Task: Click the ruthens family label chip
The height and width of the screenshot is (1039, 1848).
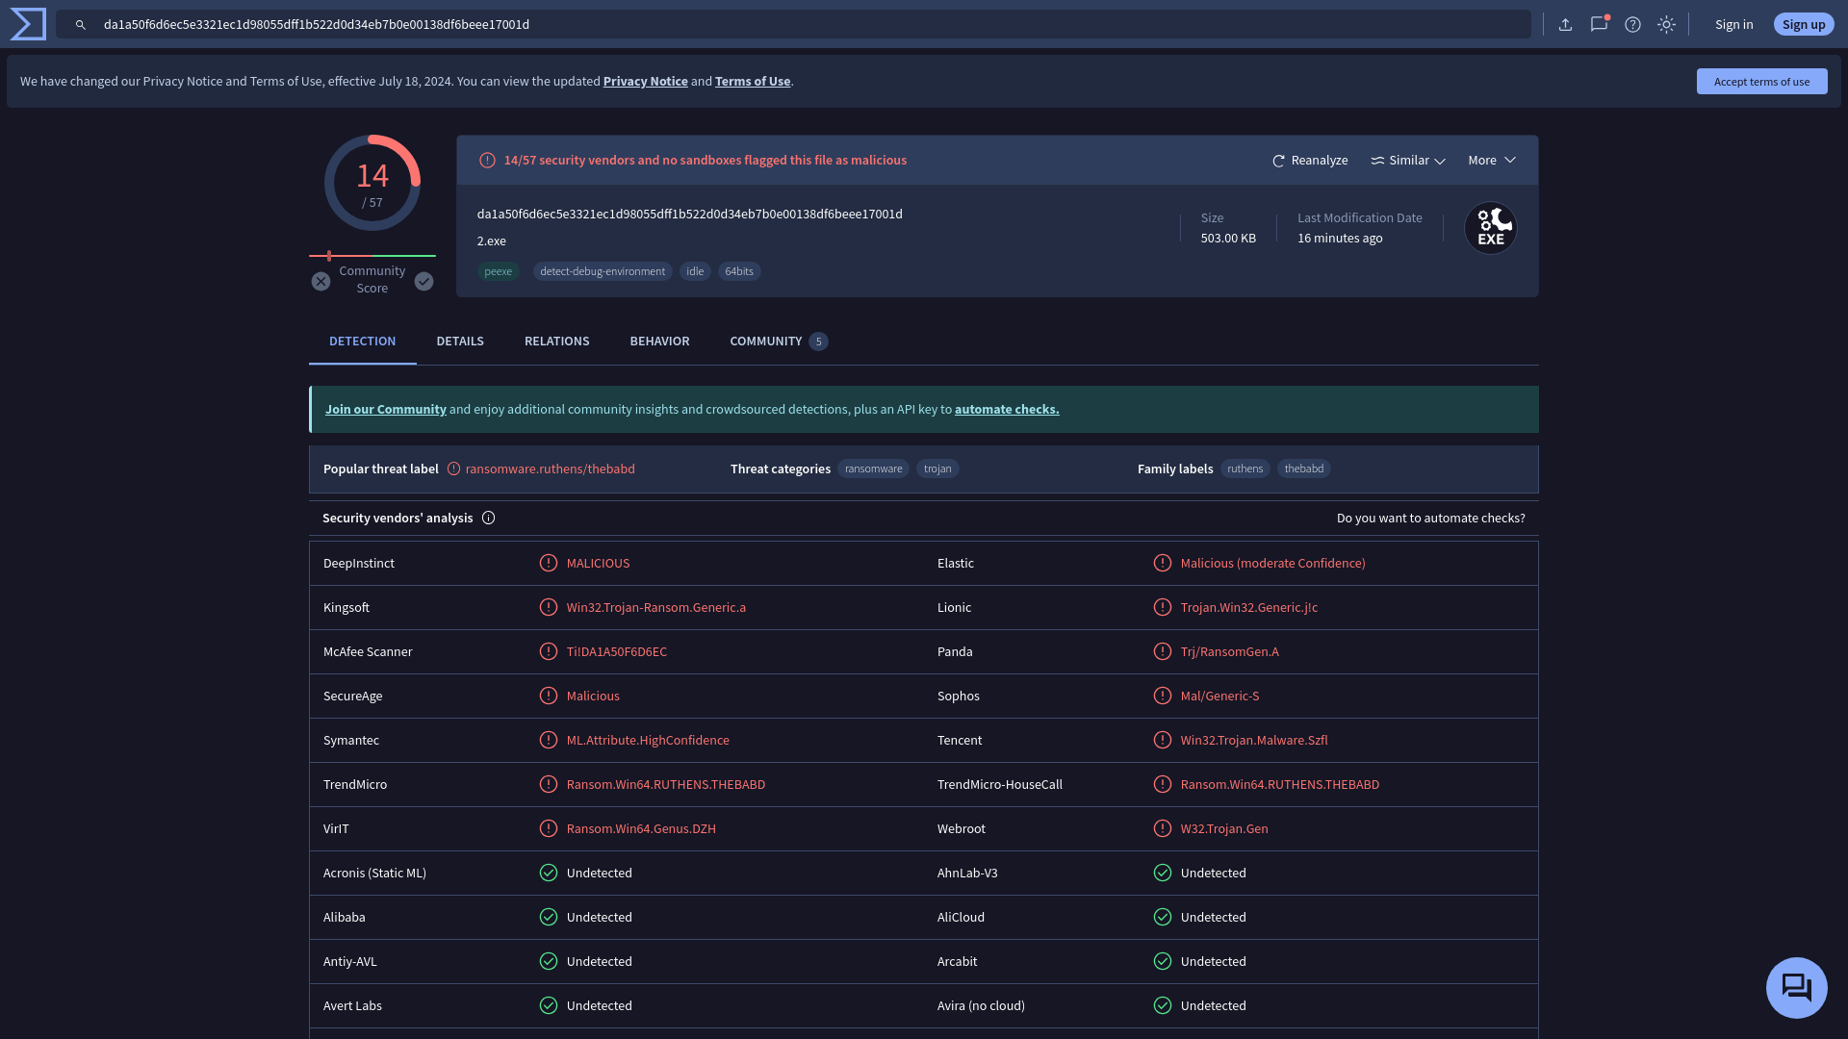Action: coord(1245,469)
